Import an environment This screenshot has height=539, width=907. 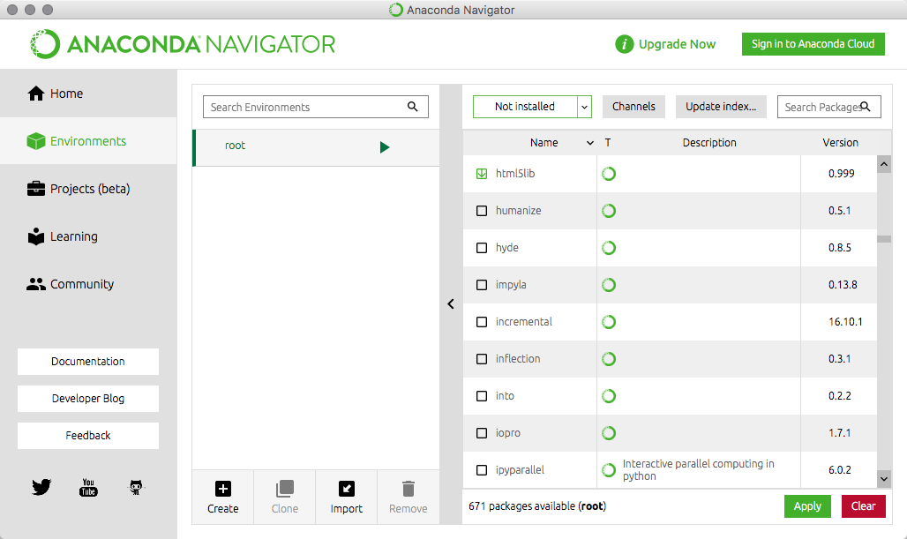pyautogui.click(x=347, y=498)
